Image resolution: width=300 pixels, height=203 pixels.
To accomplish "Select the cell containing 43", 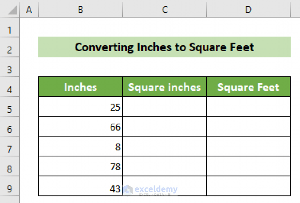I will [x=81, y=186].
